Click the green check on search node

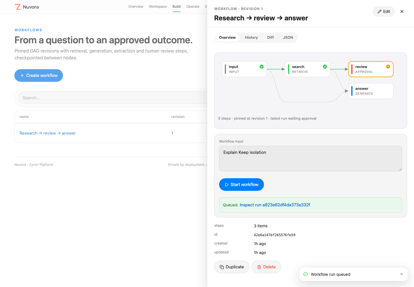click(325, 67)
